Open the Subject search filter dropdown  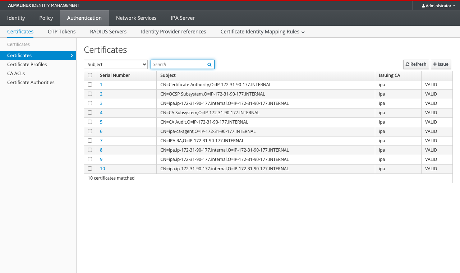[x=116, y=64]
